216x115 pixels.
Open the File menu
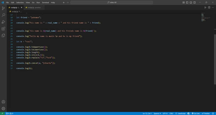point(7,2)
